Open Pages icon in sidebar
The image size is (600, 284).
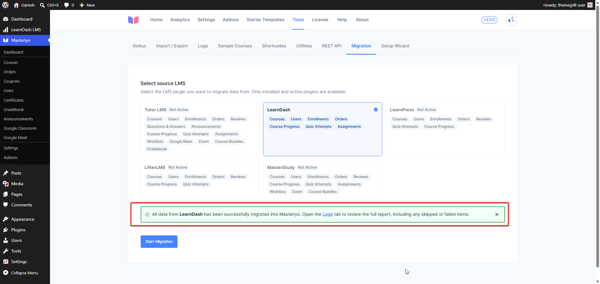pyautogui.click(x=6, y=194)
